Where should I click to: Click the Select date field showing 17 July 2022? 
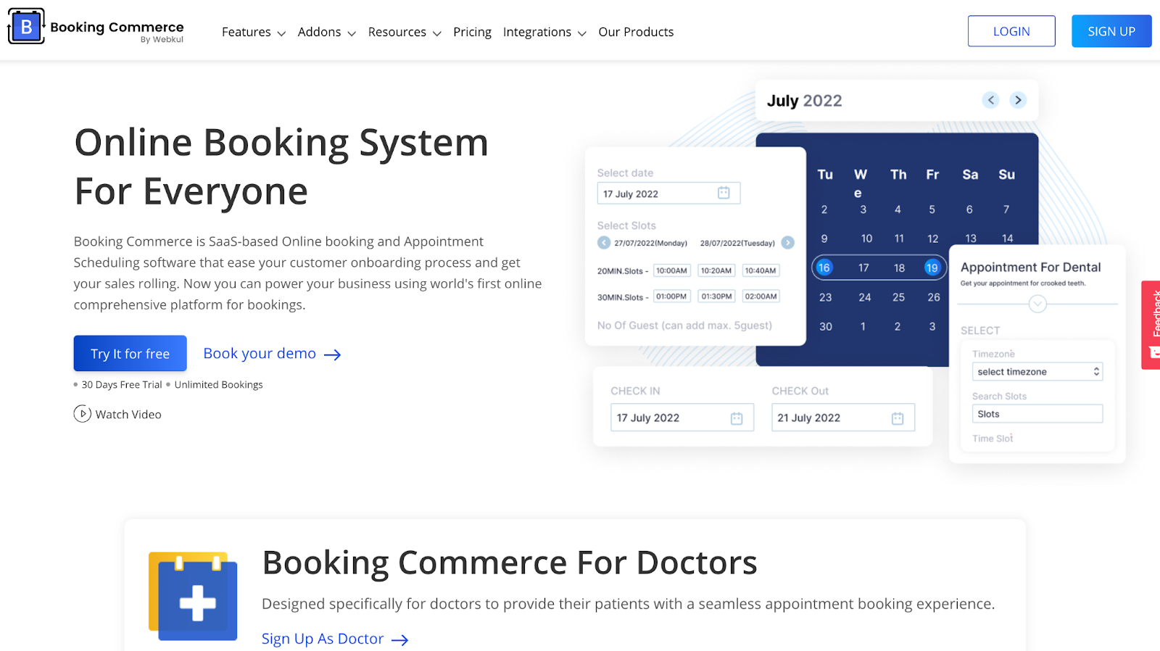tap(668, 194)
